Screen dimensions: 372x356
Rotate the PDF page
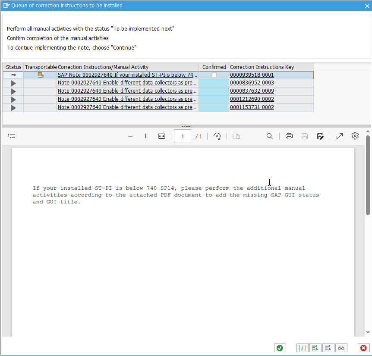pyautogui.click(x=217, y=136)
